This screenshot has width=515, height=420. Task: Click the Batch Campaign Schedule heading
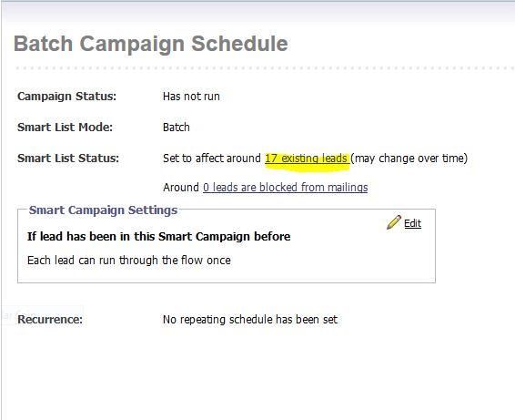coord(151,44)
